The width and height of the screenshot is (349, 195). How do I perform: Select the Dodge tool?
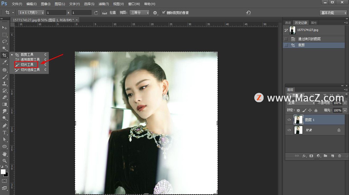point(4,118)
